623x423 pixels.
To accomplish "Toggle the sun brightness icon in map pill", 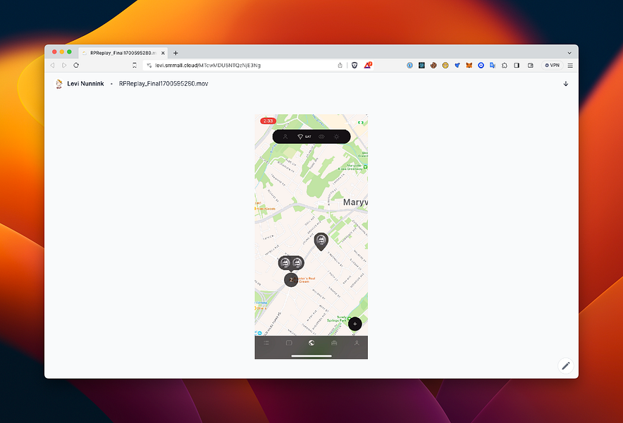I will pyautogui.click(x=337, y=136).
